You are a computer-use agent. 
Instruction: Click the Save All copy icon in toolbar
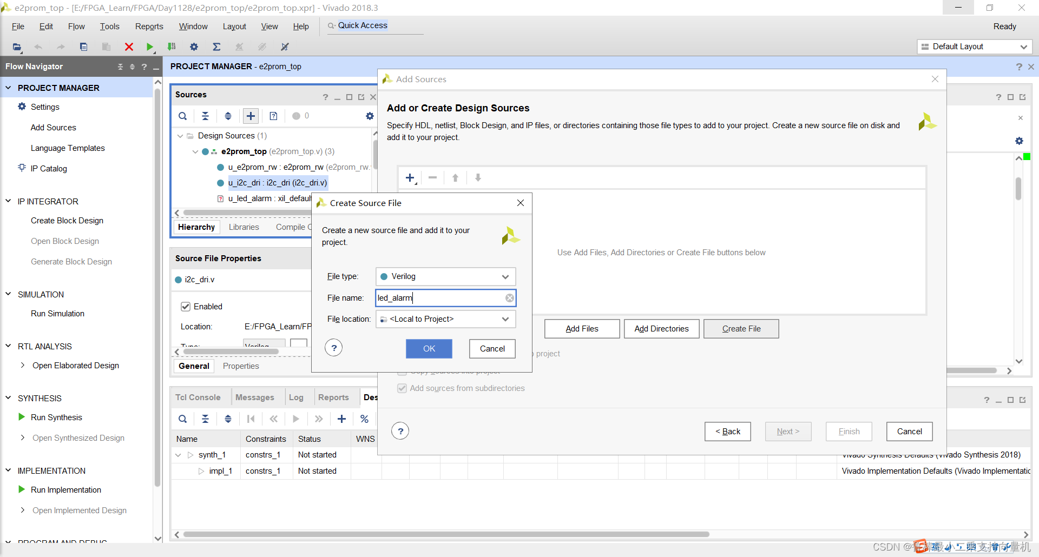pyautogui.click(x=83, y=47)
